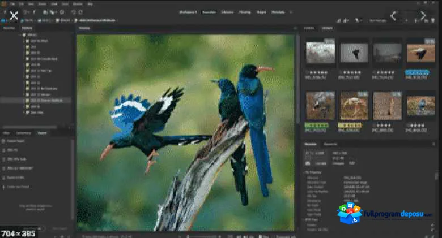The height and width of the screenshot is (238, 442).
Task: Open the Metadata panel options menu
Action: click(433, 144)
